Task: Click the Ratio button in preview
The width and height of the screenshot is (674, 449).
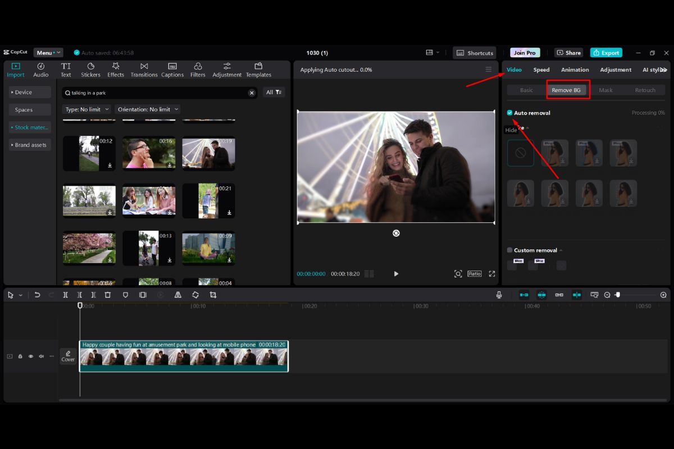Action: coord(475,274)
